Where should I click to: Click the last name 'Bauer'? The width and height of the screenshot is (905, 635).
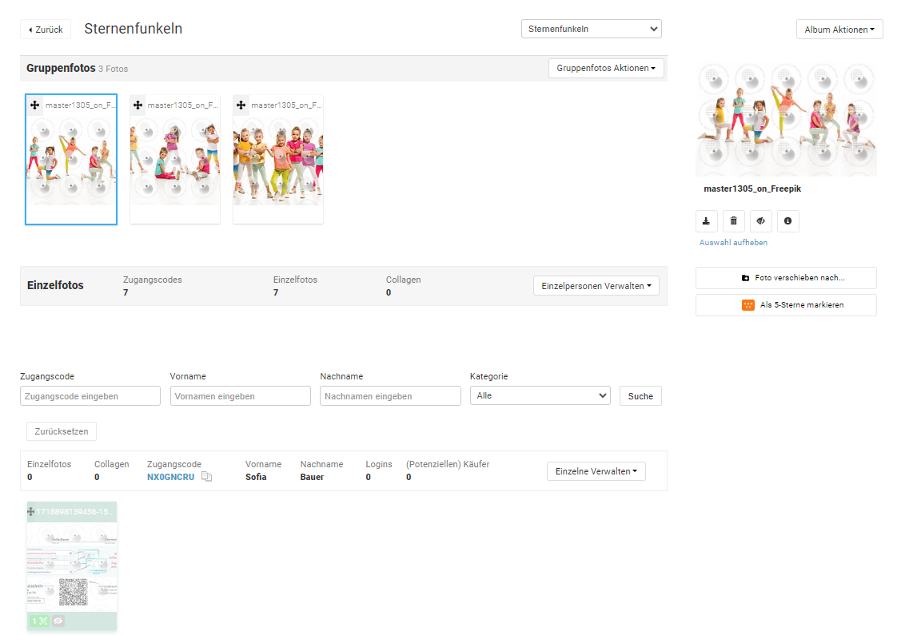pos(312,477)
